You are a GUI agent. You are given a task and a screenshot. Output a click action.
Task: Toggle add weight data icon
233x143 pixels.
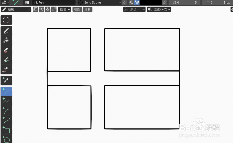point(42,9)
